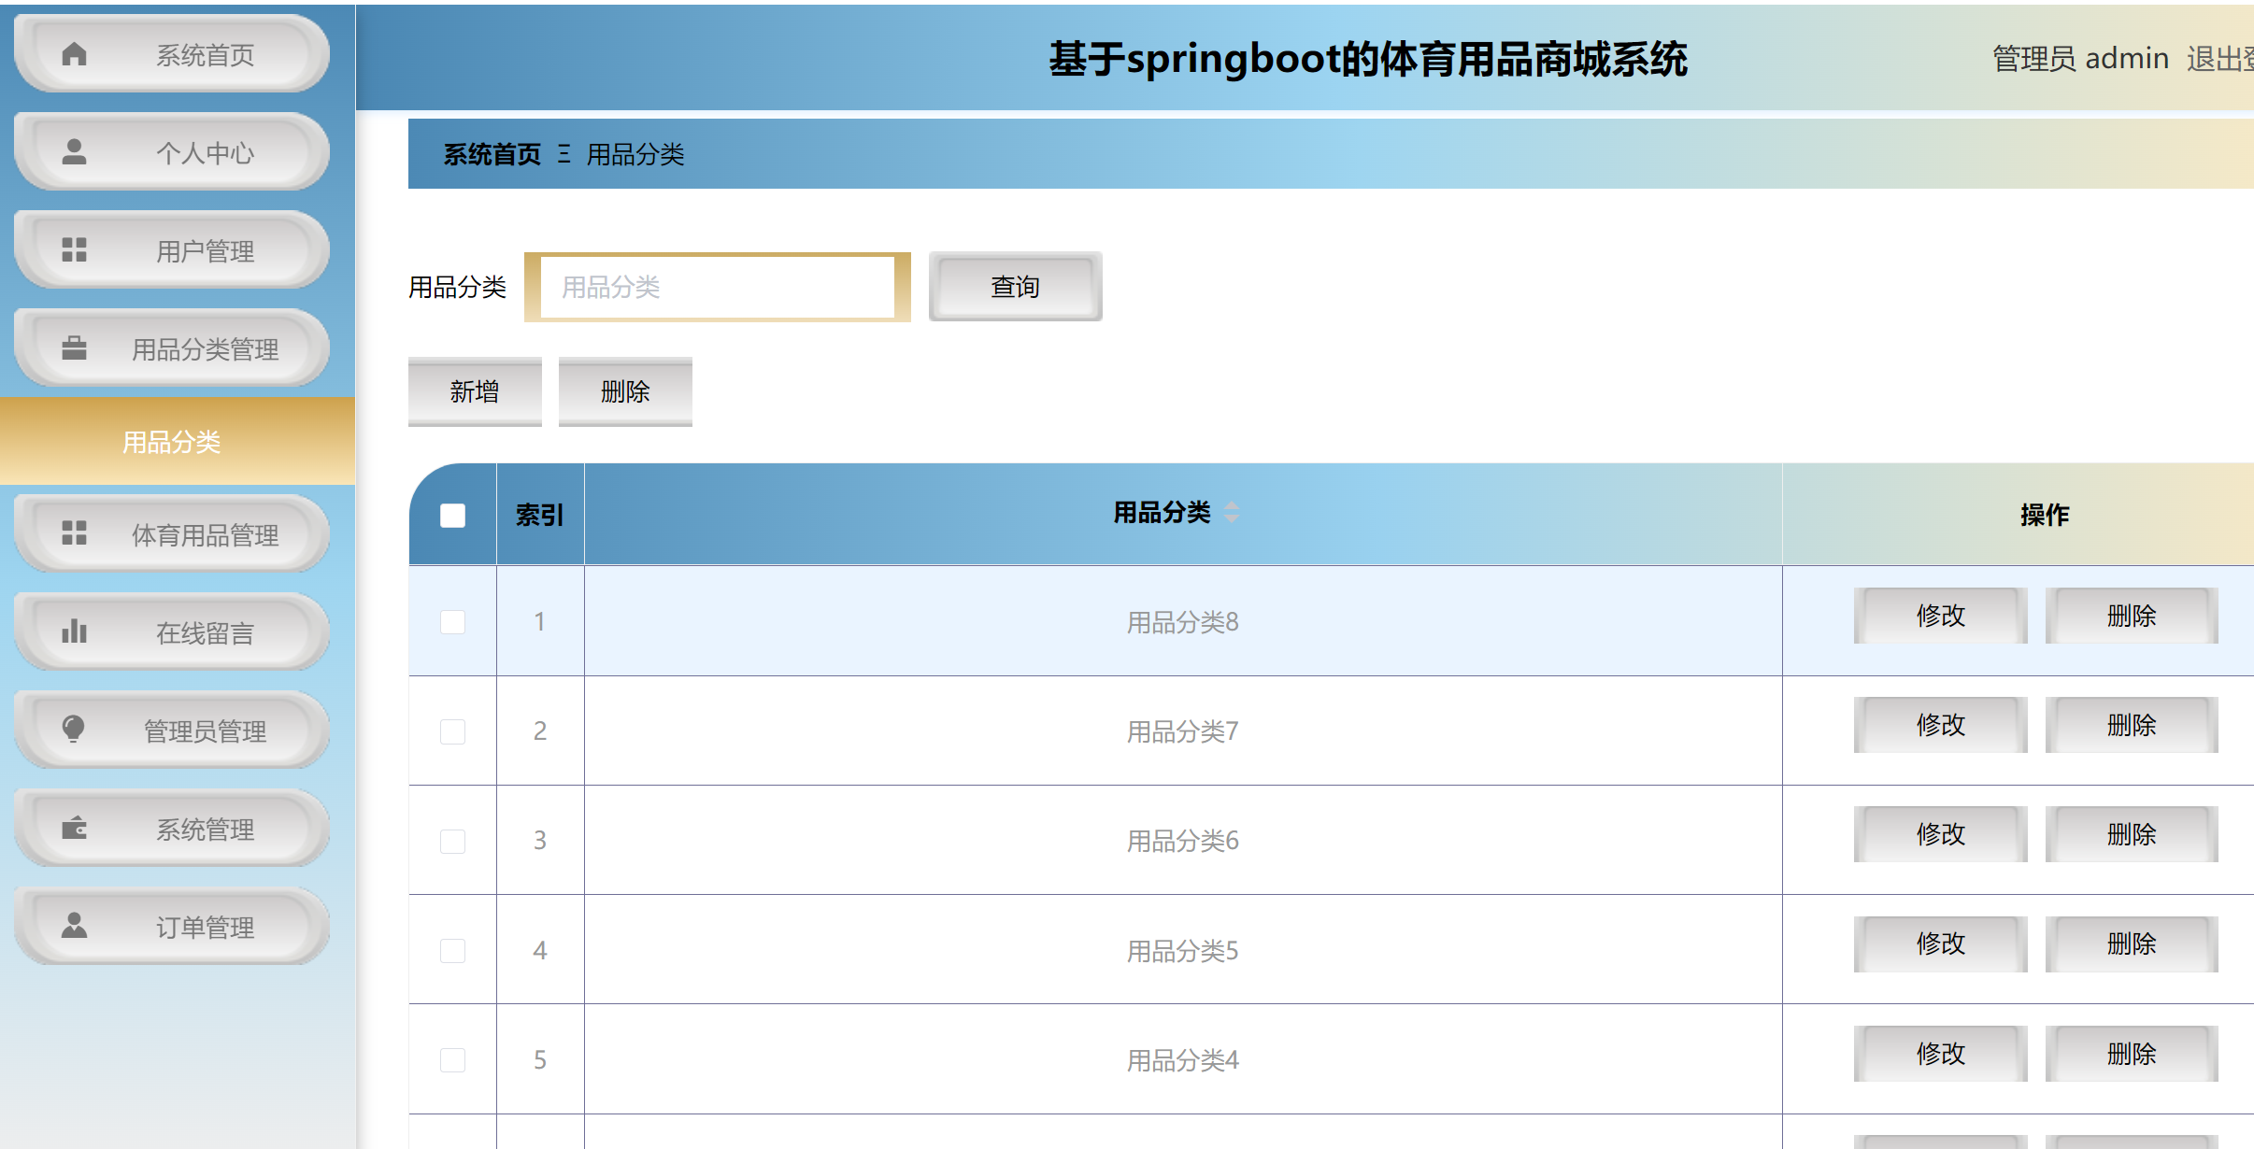The width and height of the screenshot is (2254, 1149).
Task: Click the batch 删除 button beside 新增
Action: 625,391
